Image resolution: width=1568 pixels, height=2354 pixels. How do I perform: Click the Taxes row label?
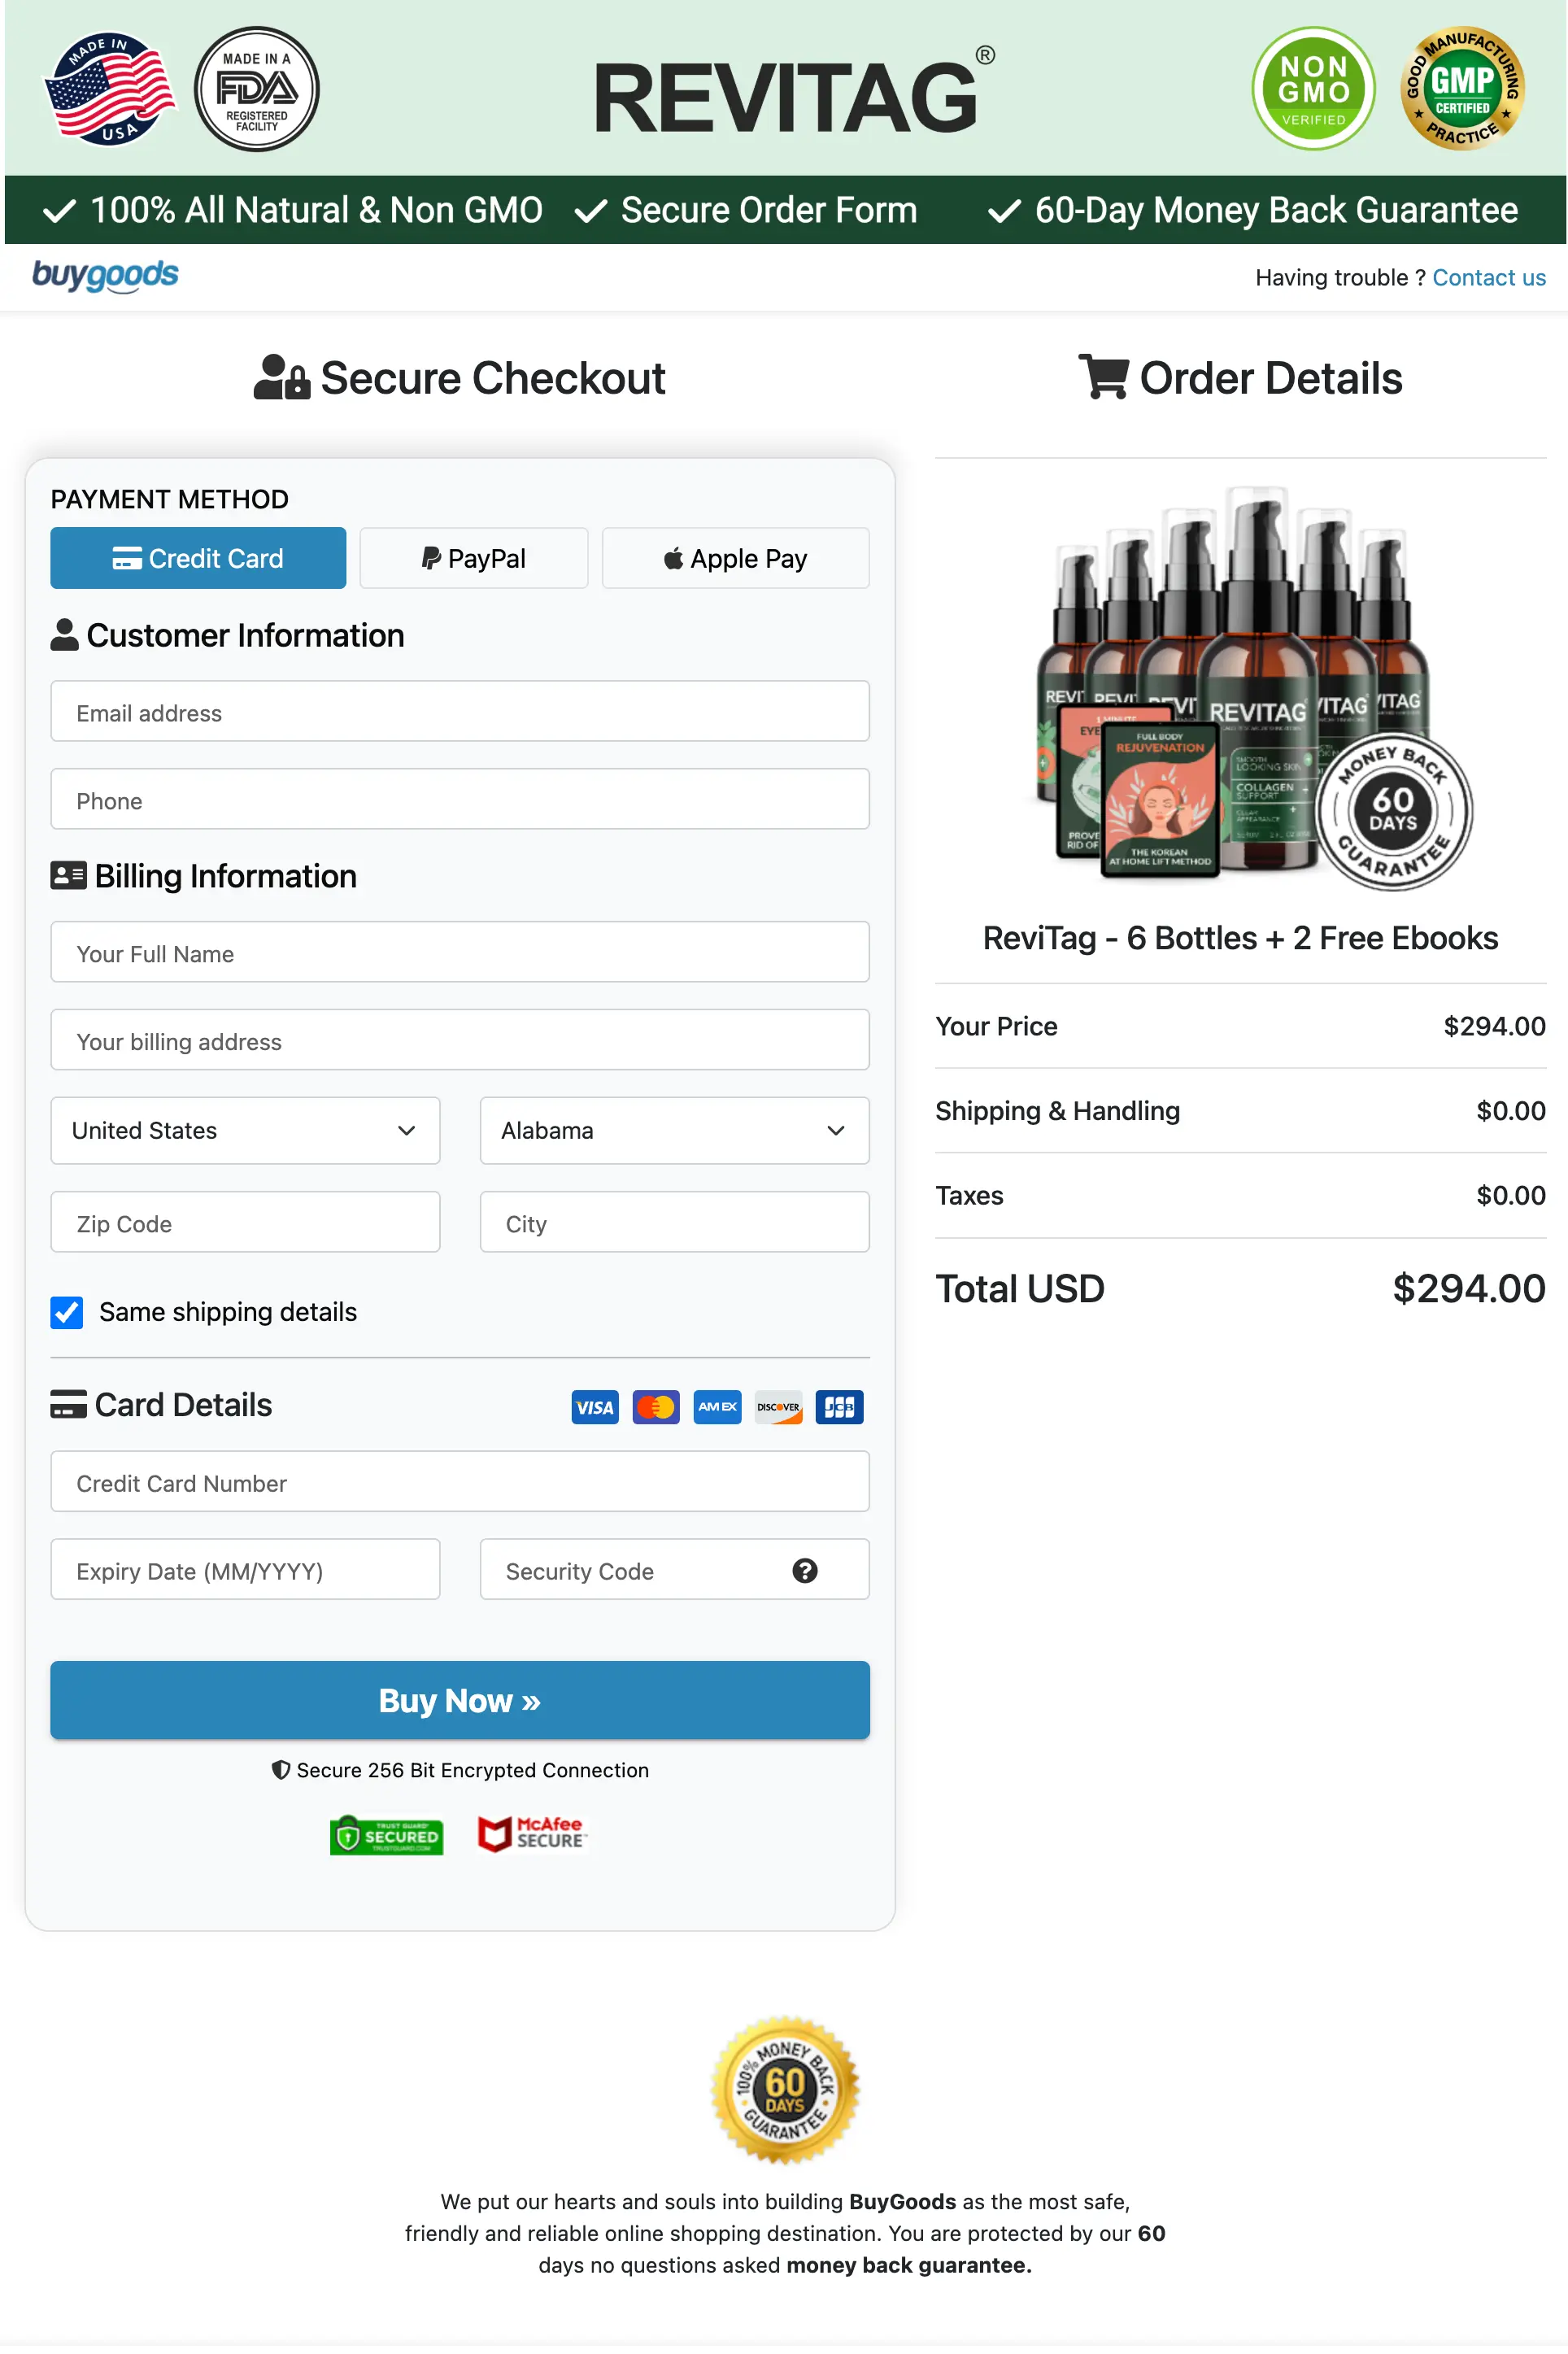pos(969,1195)
